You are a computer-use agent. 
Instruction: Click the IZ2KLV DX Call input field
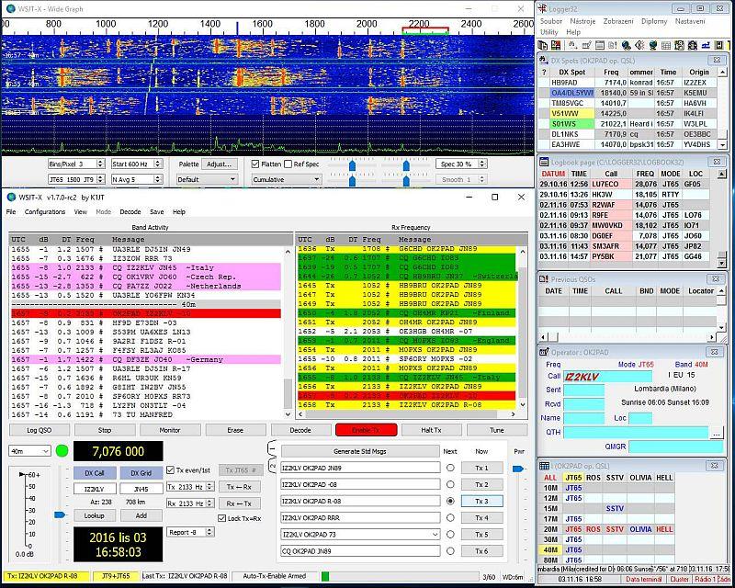(95, 489)
